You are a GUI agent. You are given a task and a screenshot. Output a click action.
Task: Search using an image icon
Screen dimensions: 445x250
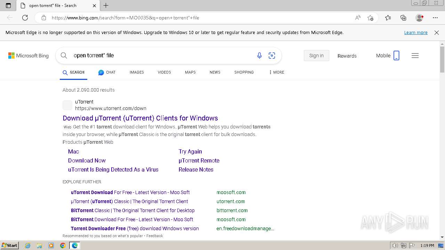(272, 56)
